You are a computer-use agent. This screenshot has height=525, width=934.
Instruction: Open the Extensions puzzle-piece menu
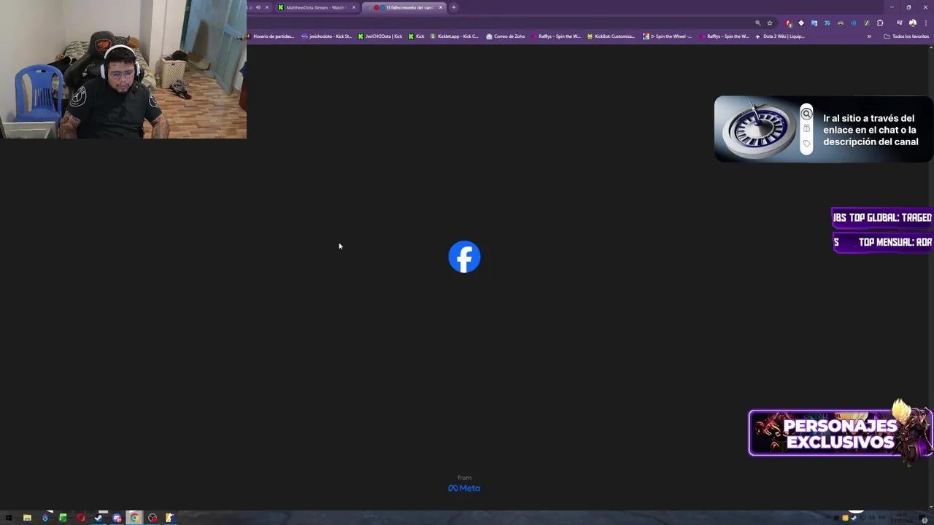(880, 23)
